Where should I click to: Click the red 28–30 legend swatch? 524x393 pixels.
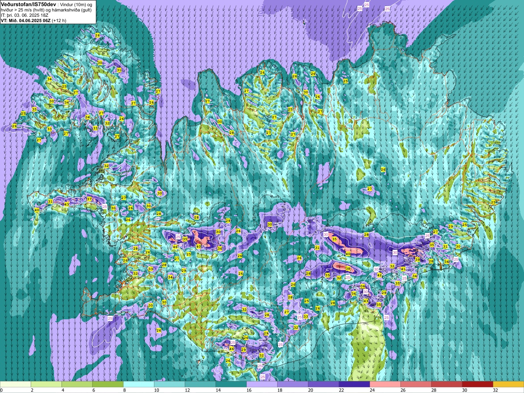coord(447,384)
